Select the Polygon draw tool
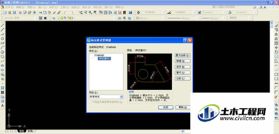The height and width of the screenshot is (134, 279). pos(3,39)
